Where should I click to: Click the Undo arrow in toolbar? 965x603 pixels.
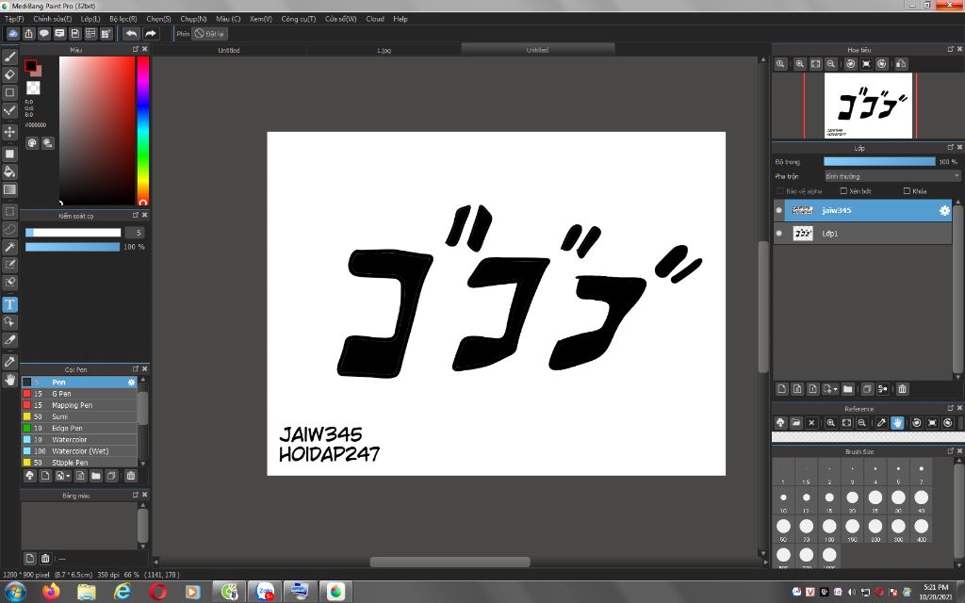click(x=131, y=34)
